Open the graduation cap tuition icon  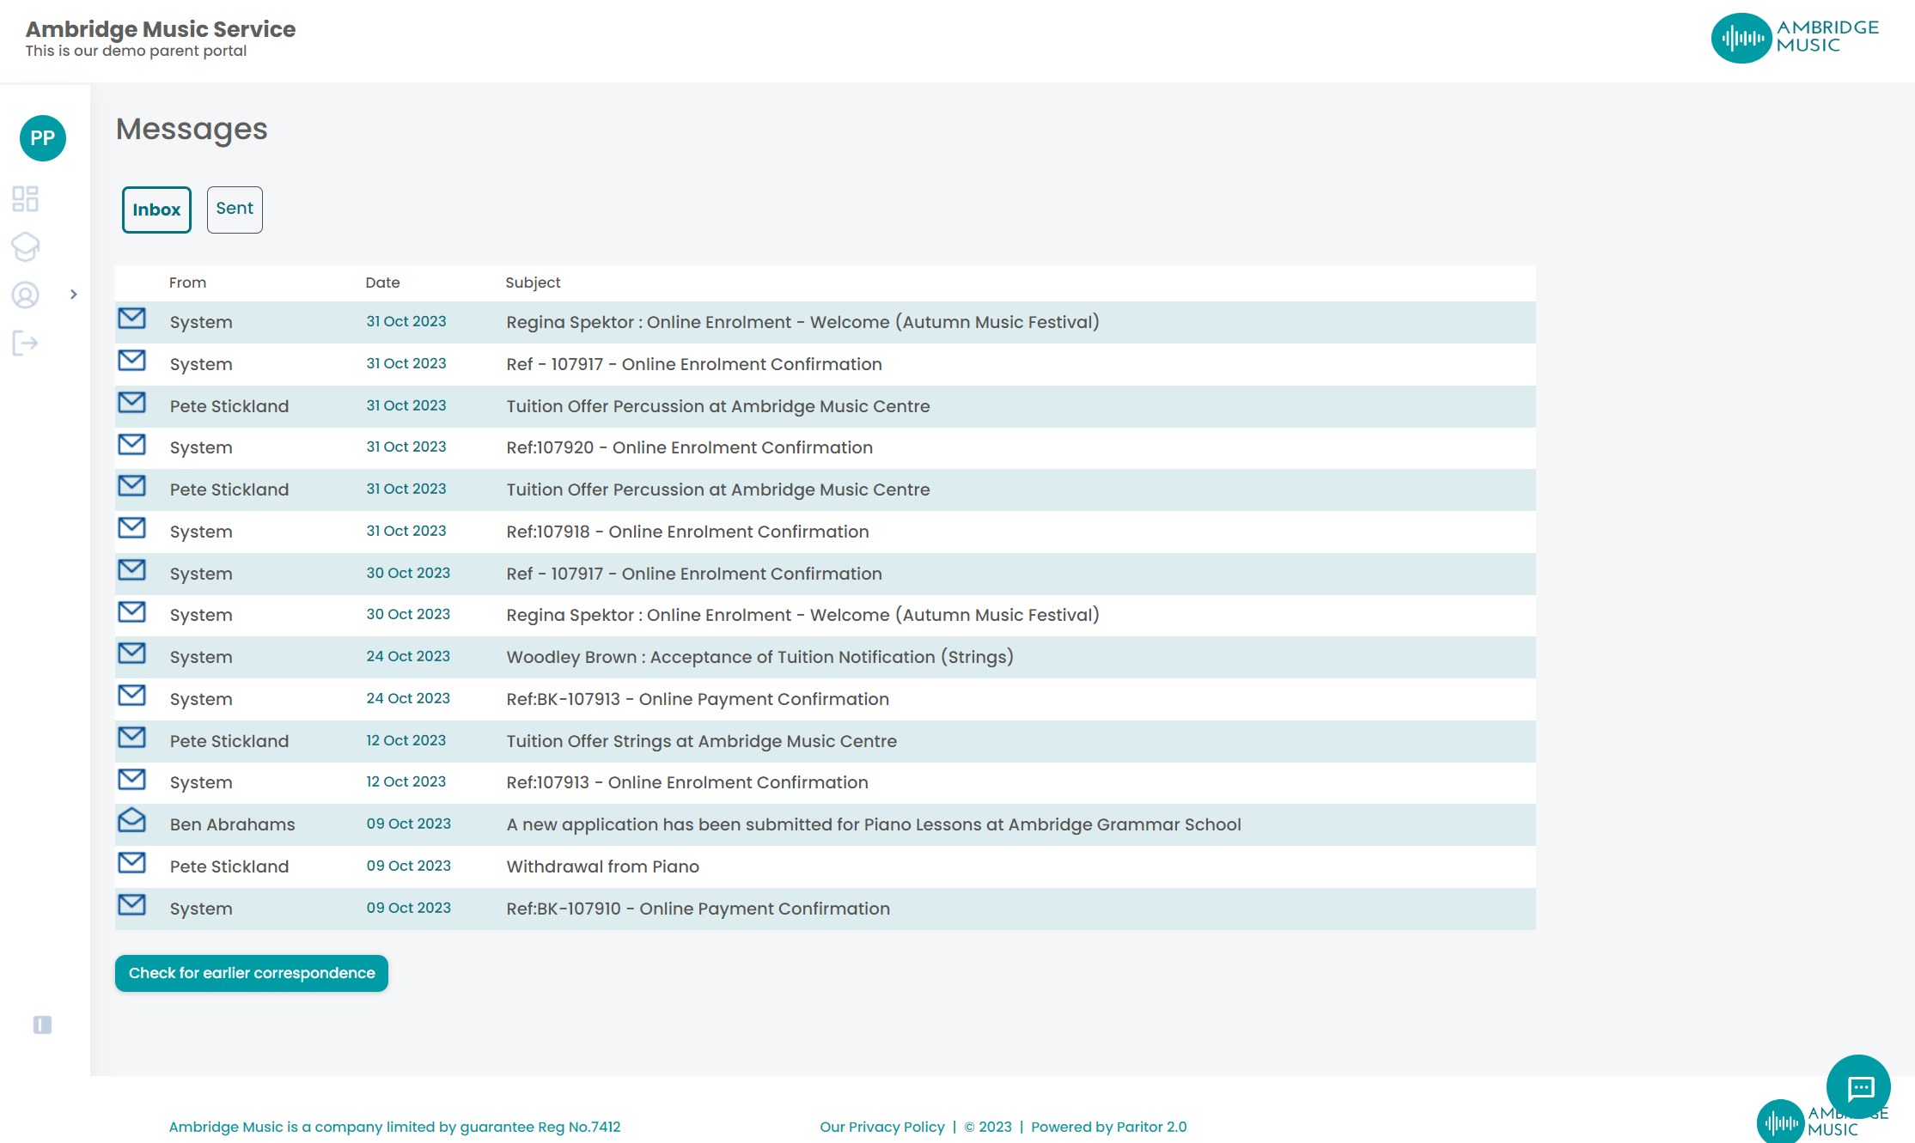(x=25, y=247)
